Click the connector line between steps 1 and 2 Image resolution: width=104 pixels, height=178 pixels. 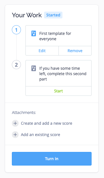coord(16,47)
